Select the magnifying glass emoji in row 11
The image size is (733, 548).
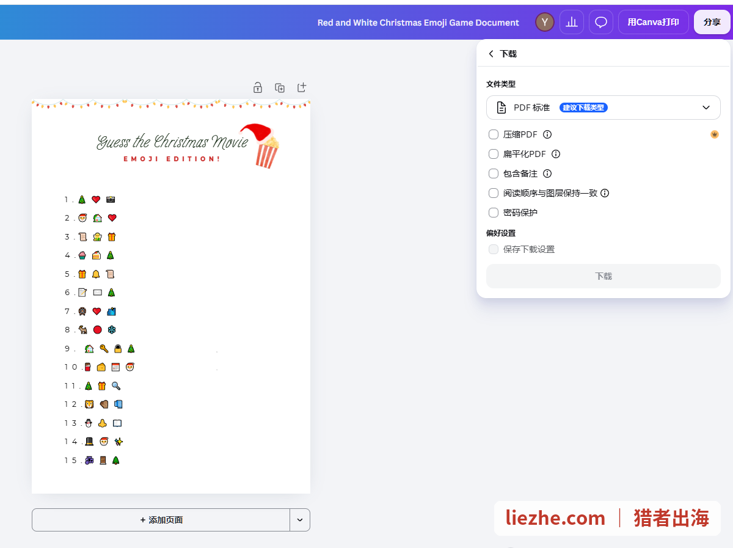point(116,386)
